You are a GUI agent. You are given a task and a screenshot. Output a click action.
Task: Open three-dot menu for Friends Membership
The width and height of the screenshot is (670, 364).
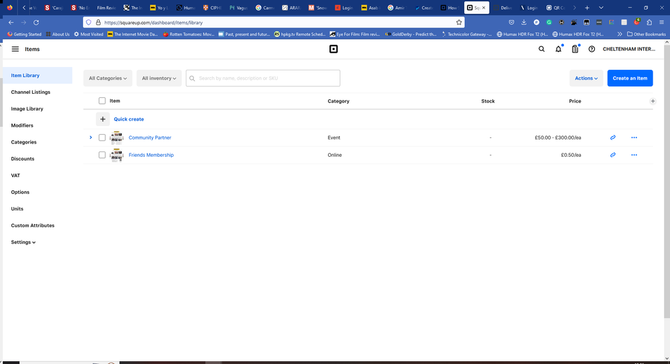[x=634, y=155]
